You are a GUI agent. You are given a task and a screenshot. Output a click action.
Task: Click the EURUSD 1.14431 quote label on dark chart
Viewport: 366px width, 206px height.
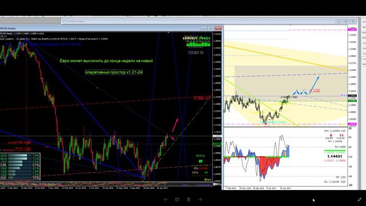pos(196,38)
